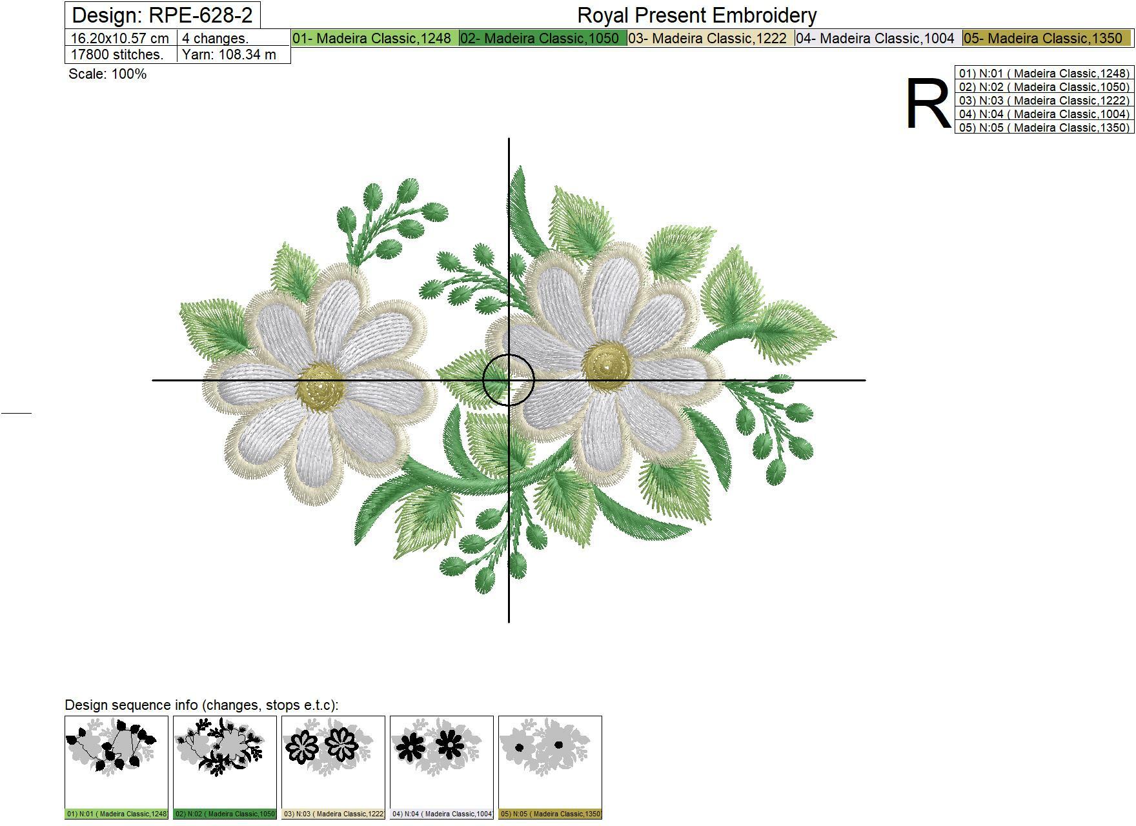Select the petals fill sequence step
The width and height of the screenshot is (1136, 826).
[440, 771]
